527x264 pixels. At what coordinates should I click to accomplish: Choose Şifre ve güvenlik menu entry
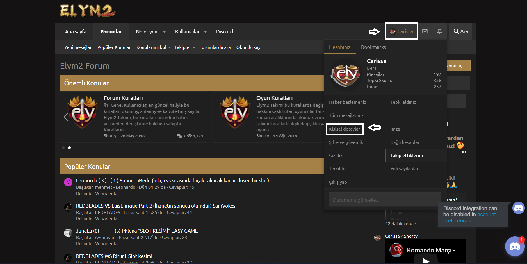pyautogui.click(x=346, y=142)
